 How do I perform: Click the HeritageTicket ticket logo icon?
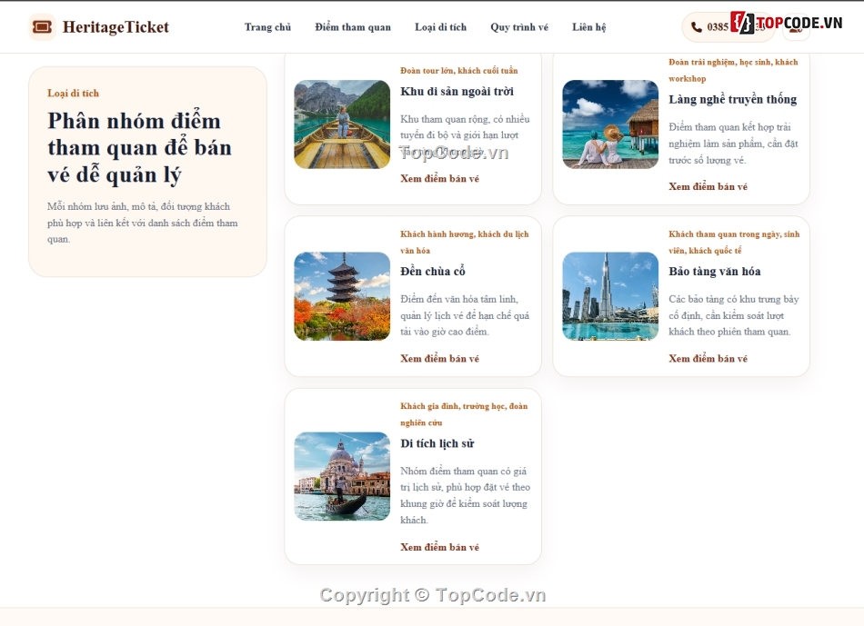[42, 27]
